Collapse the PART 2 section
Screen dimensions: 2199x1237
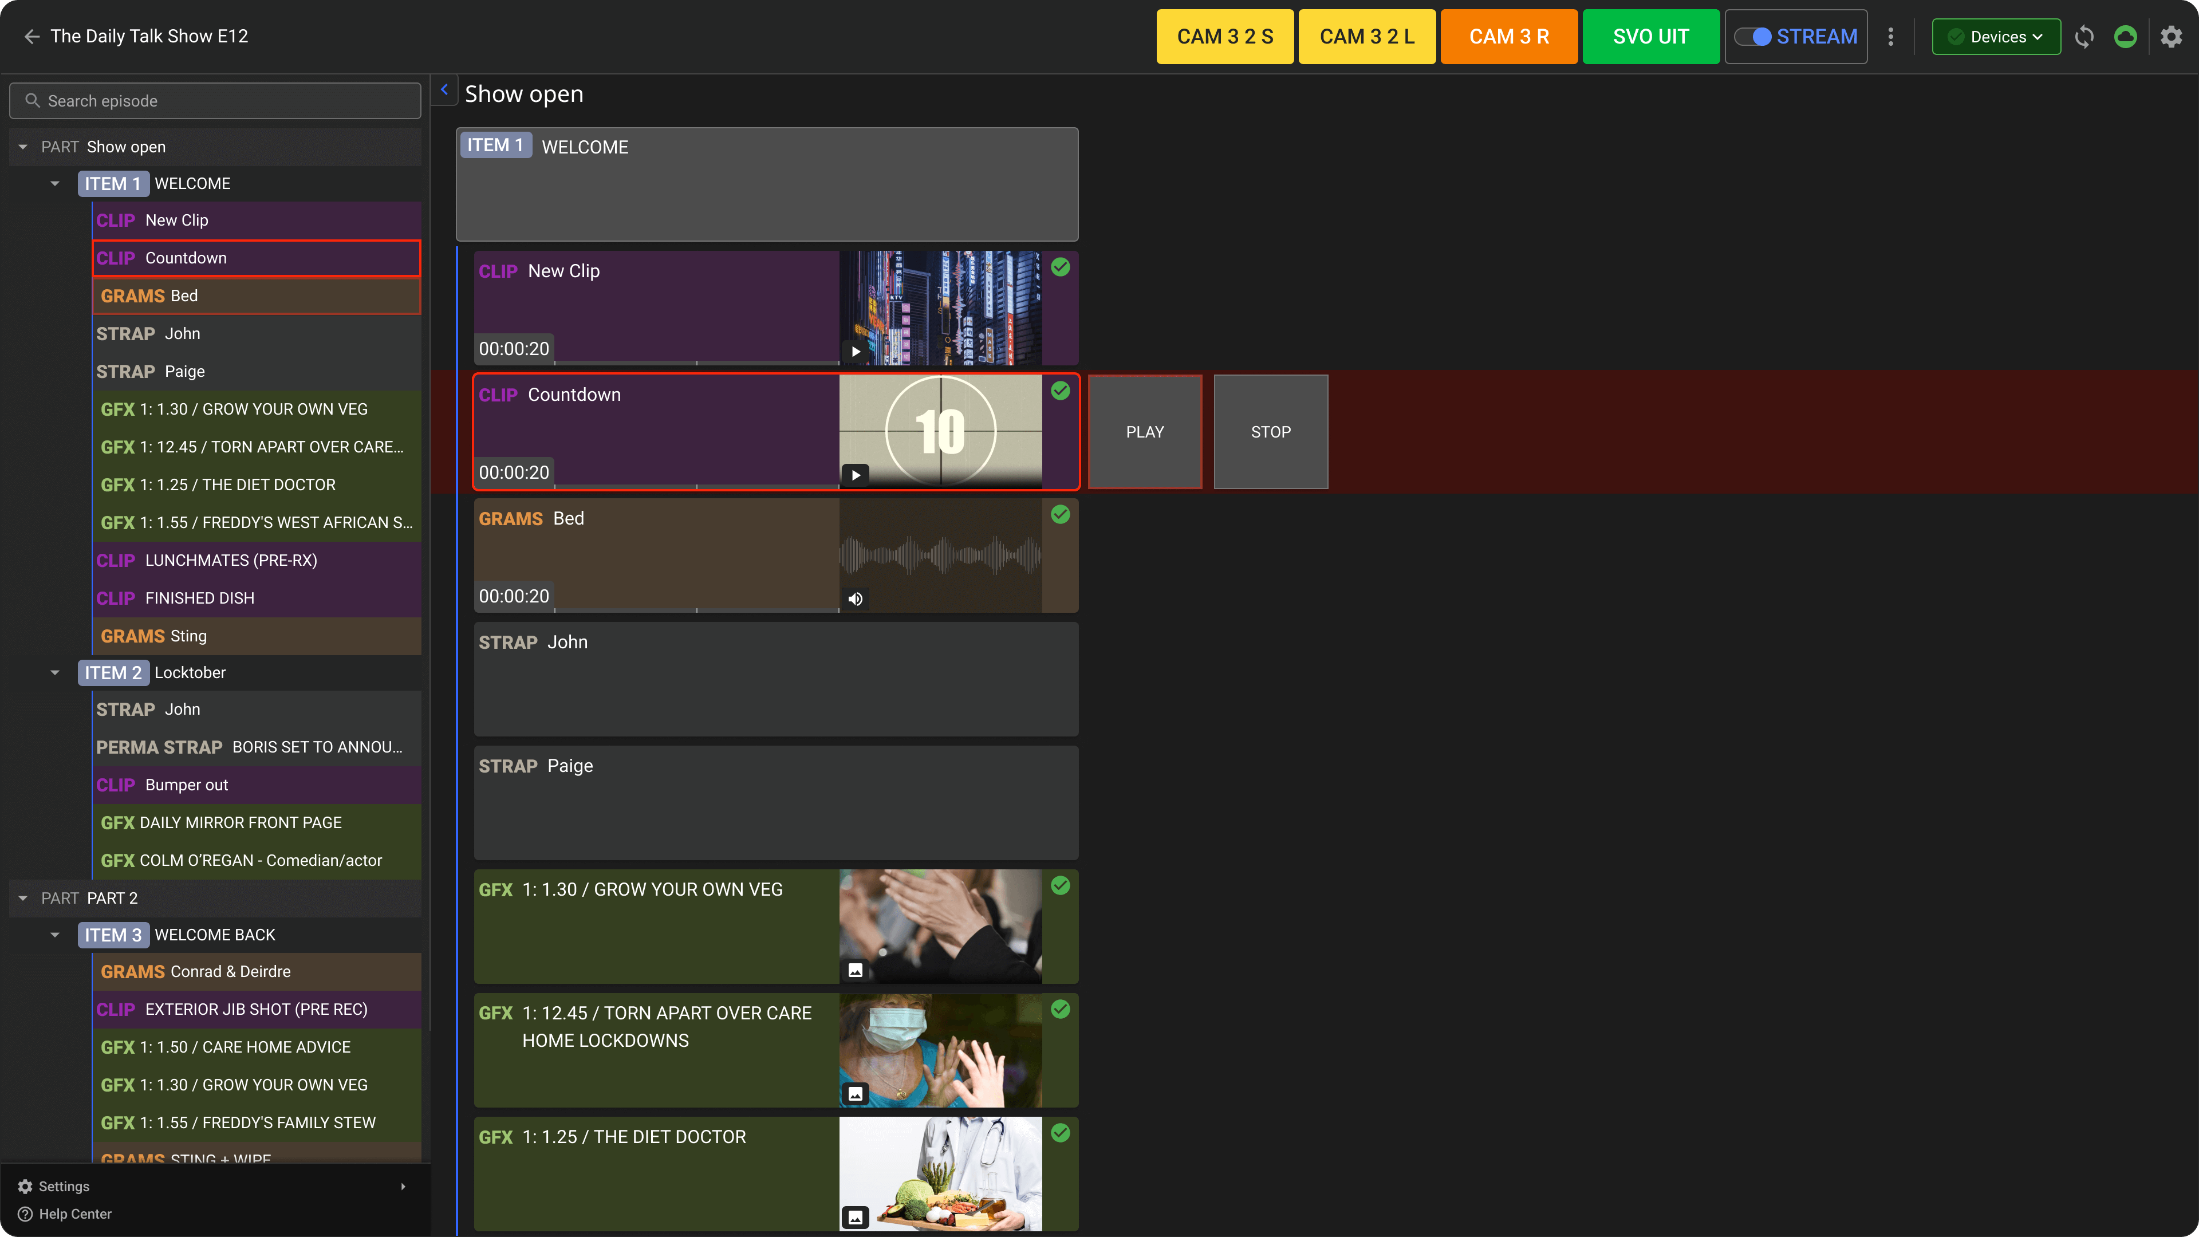click(x=23, y=898)
